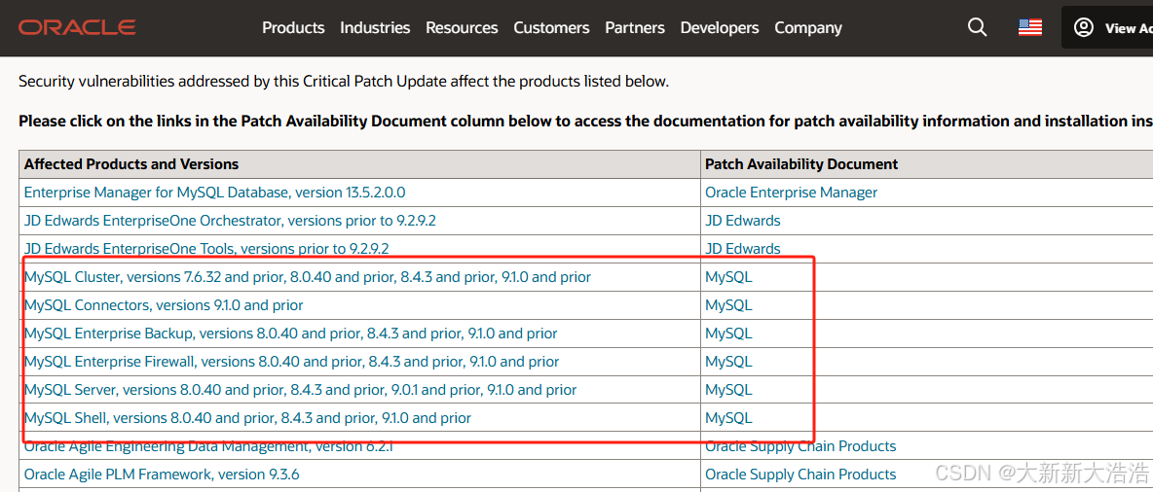
Task: Open MySQL patch document for MySQL Connectors
Action: tap(728, 304)
